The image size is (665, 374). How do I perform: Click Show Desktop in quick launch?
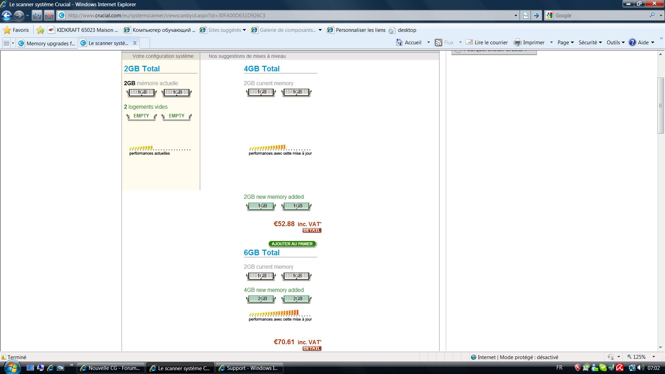[30, 368]
